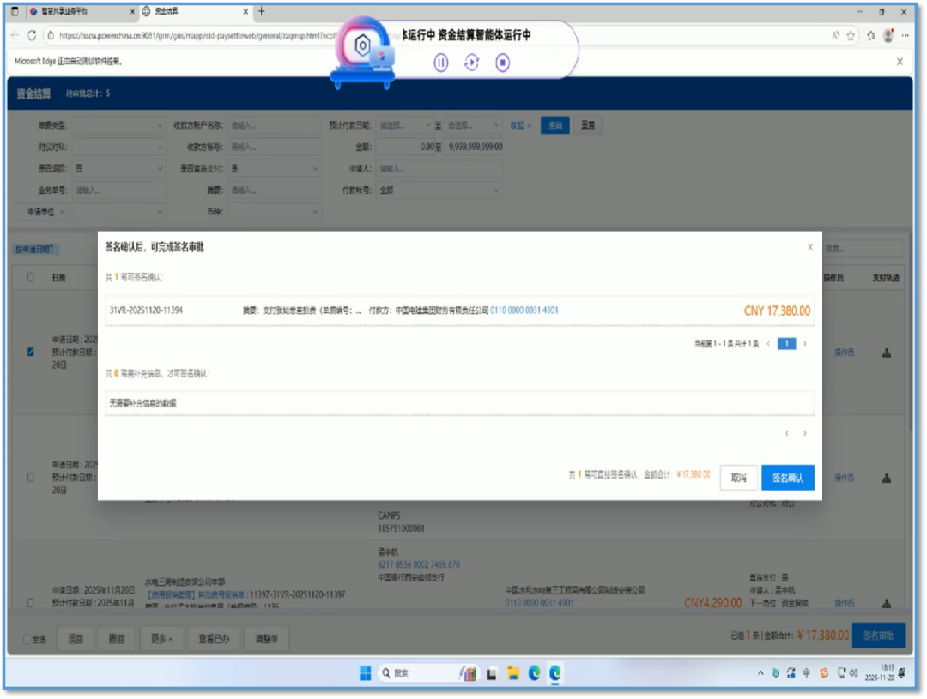927x699 pixels.
Task: Stop the running 资金结算智能体
Action: point(502,62)
